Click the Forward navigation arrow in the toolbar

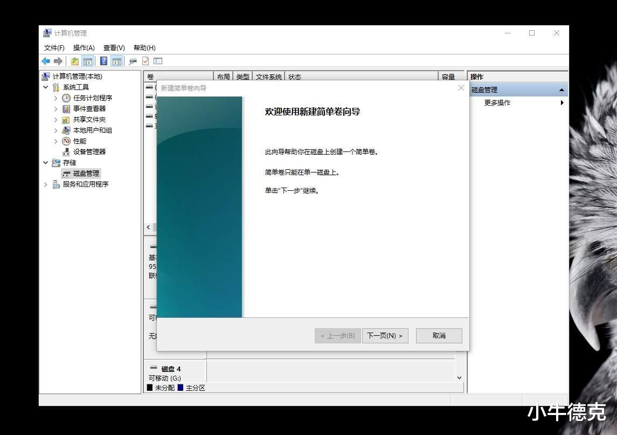(58, 60)
